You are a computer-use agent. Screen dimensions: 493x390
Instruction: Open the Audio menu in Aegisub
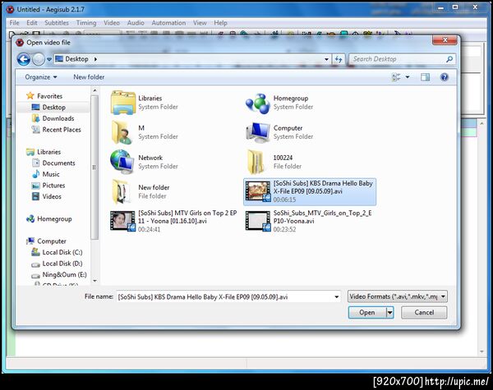point(136,23)
